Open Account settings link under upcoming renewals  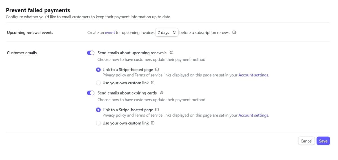click(253, 75)
